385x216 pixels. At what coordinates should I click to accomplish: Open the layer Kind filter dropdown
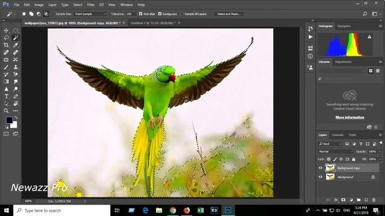(x=330, y=144)
